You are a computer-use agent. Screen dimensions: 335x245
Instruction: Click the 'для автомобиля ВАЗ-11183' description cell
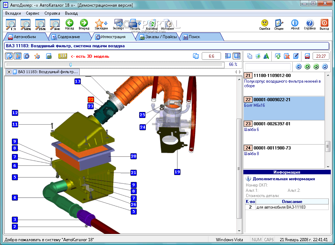[x=292, y=207]
